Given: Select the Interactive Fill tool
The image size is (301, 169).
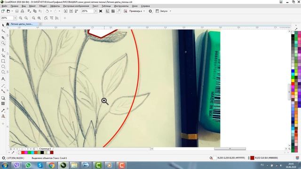Looking at the screenshot, I should coord(3,116).
